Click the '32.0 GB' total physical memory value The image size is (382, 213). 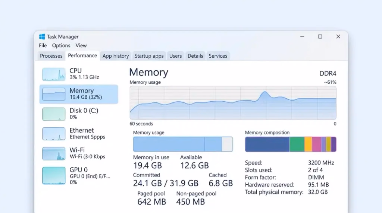(x=318, y=192)
